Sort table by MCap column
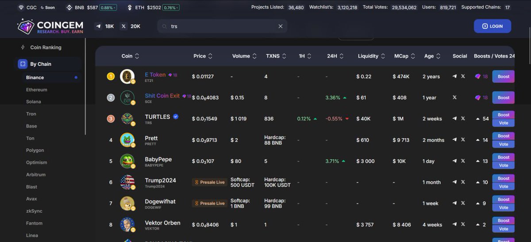This screenshot has width=531, height=242. pos(405,56)
